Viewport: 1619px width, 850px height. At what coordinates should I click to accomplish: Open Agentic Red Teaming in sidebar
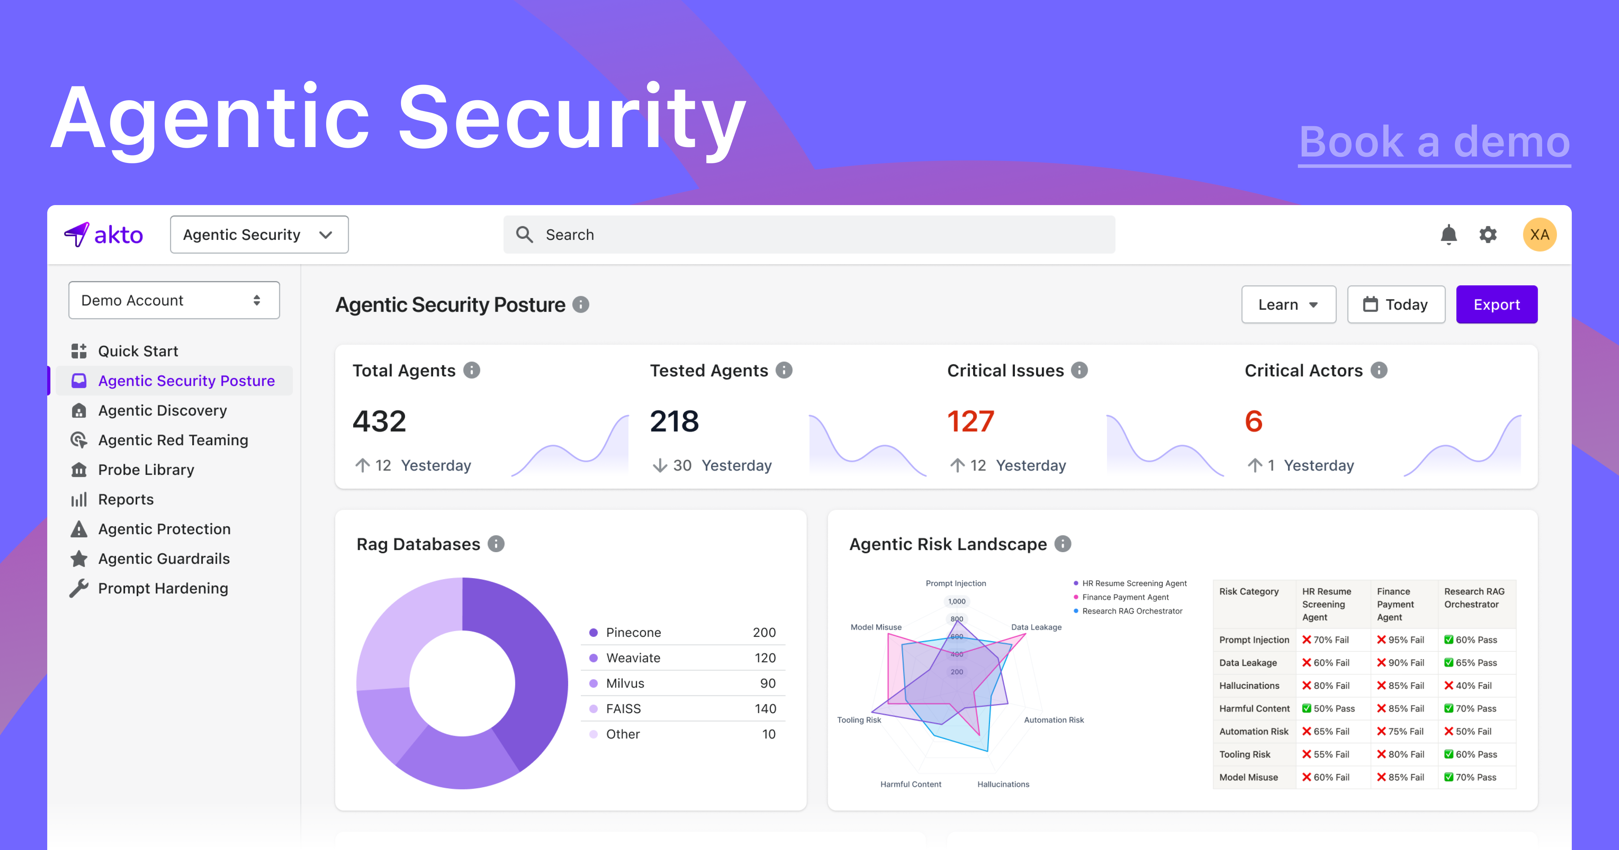tap(173, 440)
